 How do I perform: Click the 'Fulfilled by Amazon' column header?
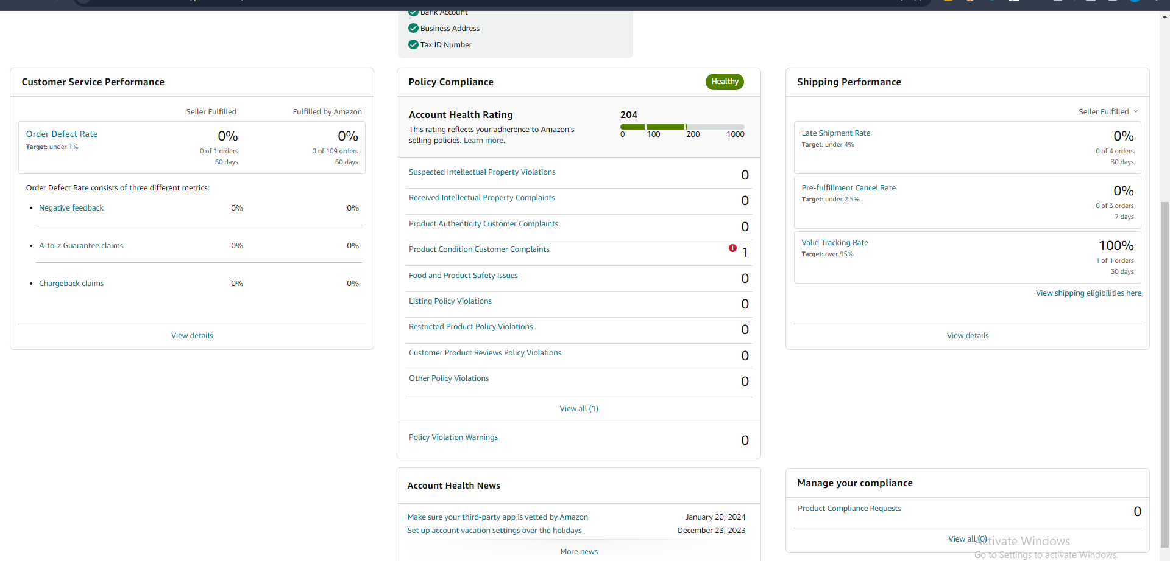327,112
